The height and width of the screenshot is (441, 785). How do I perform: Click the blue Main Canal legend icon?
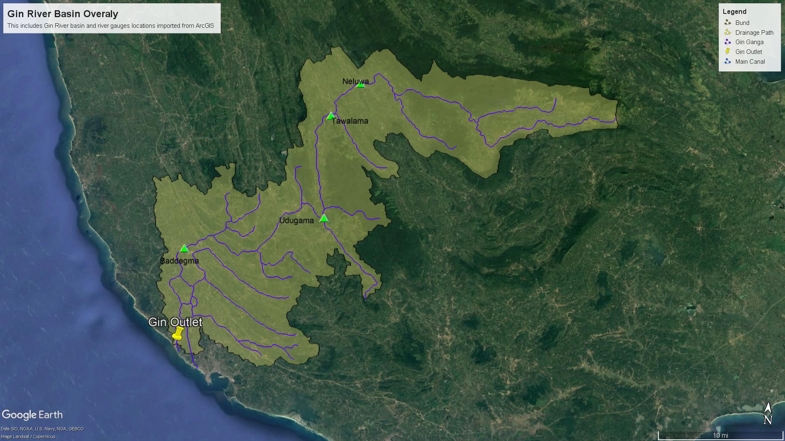[727, 61]
